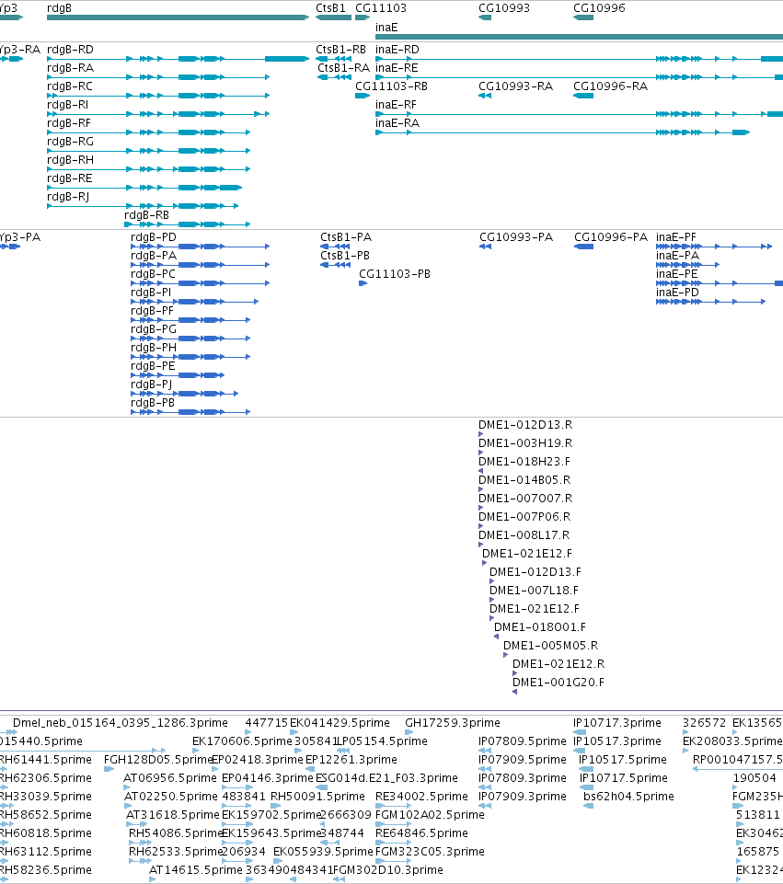Screen dimensions: 783x884
Task: Click the CG11103-PB protein
Action: click(x=363, y=283)
